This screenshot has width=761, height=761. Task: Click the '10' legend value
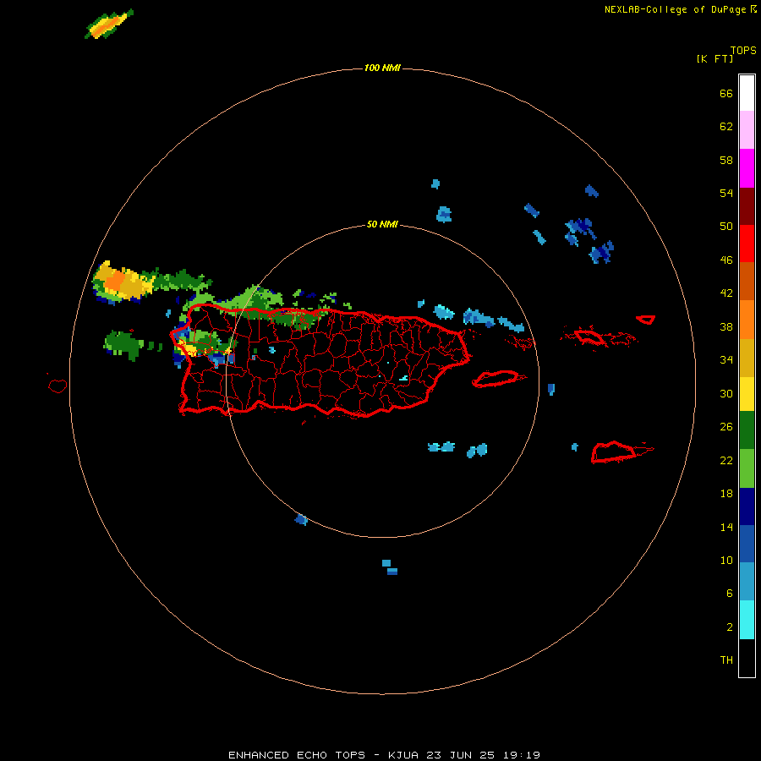point(726,561)
